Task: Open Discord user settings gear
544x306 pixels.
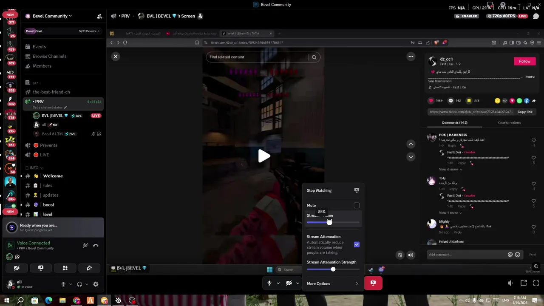Action: coord(96,284)
